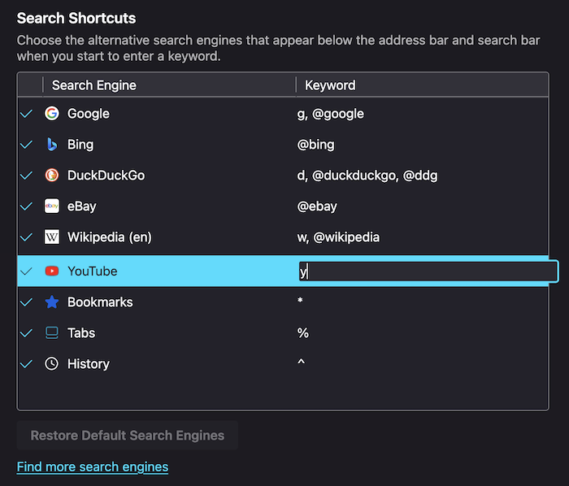
Task: Uncheck the Bing search shortcut
Action: click(x=27, y=145)
